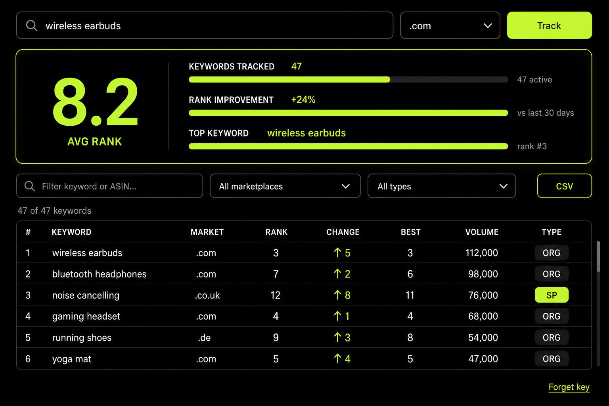Sort by the BEST column header

click(x=410, y=232)
